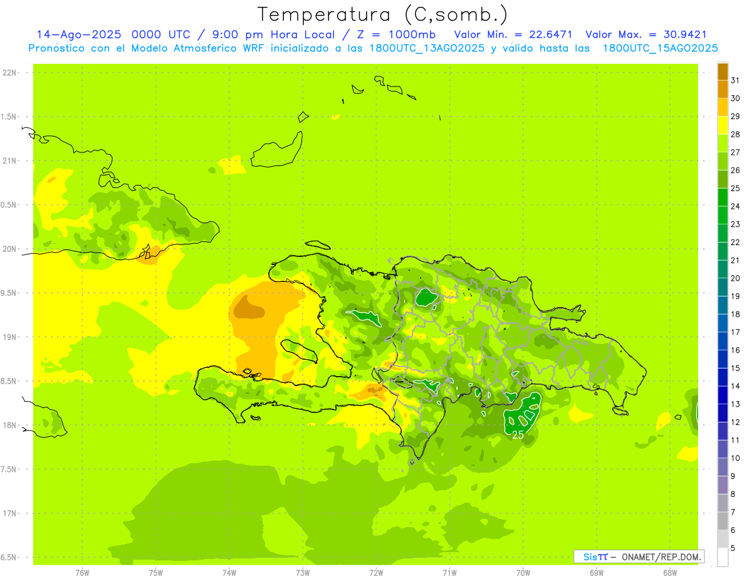Click the legend value label '20'
752x581 pixels.
(x=735, y=278)
